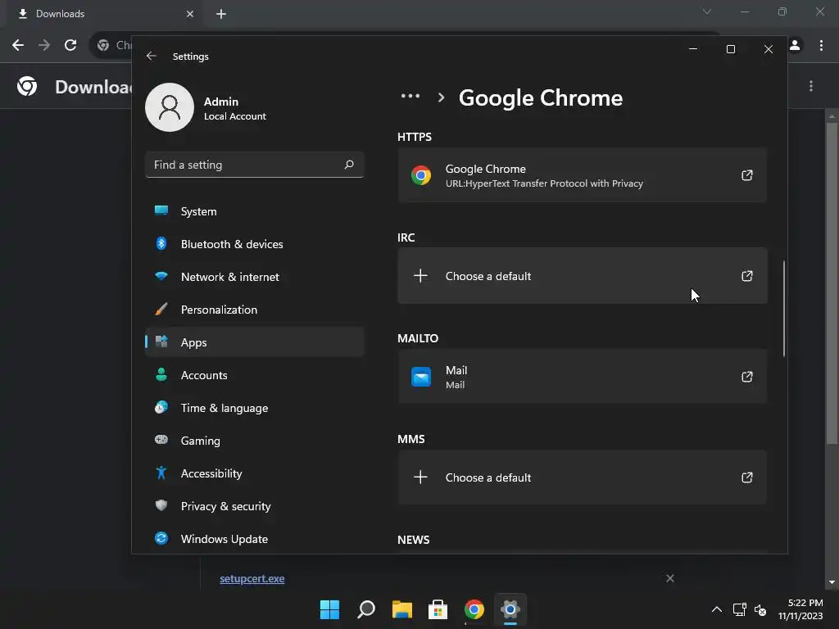Go back using the Settings back arrow
839x629 pixels.
[x=151, y=57]
